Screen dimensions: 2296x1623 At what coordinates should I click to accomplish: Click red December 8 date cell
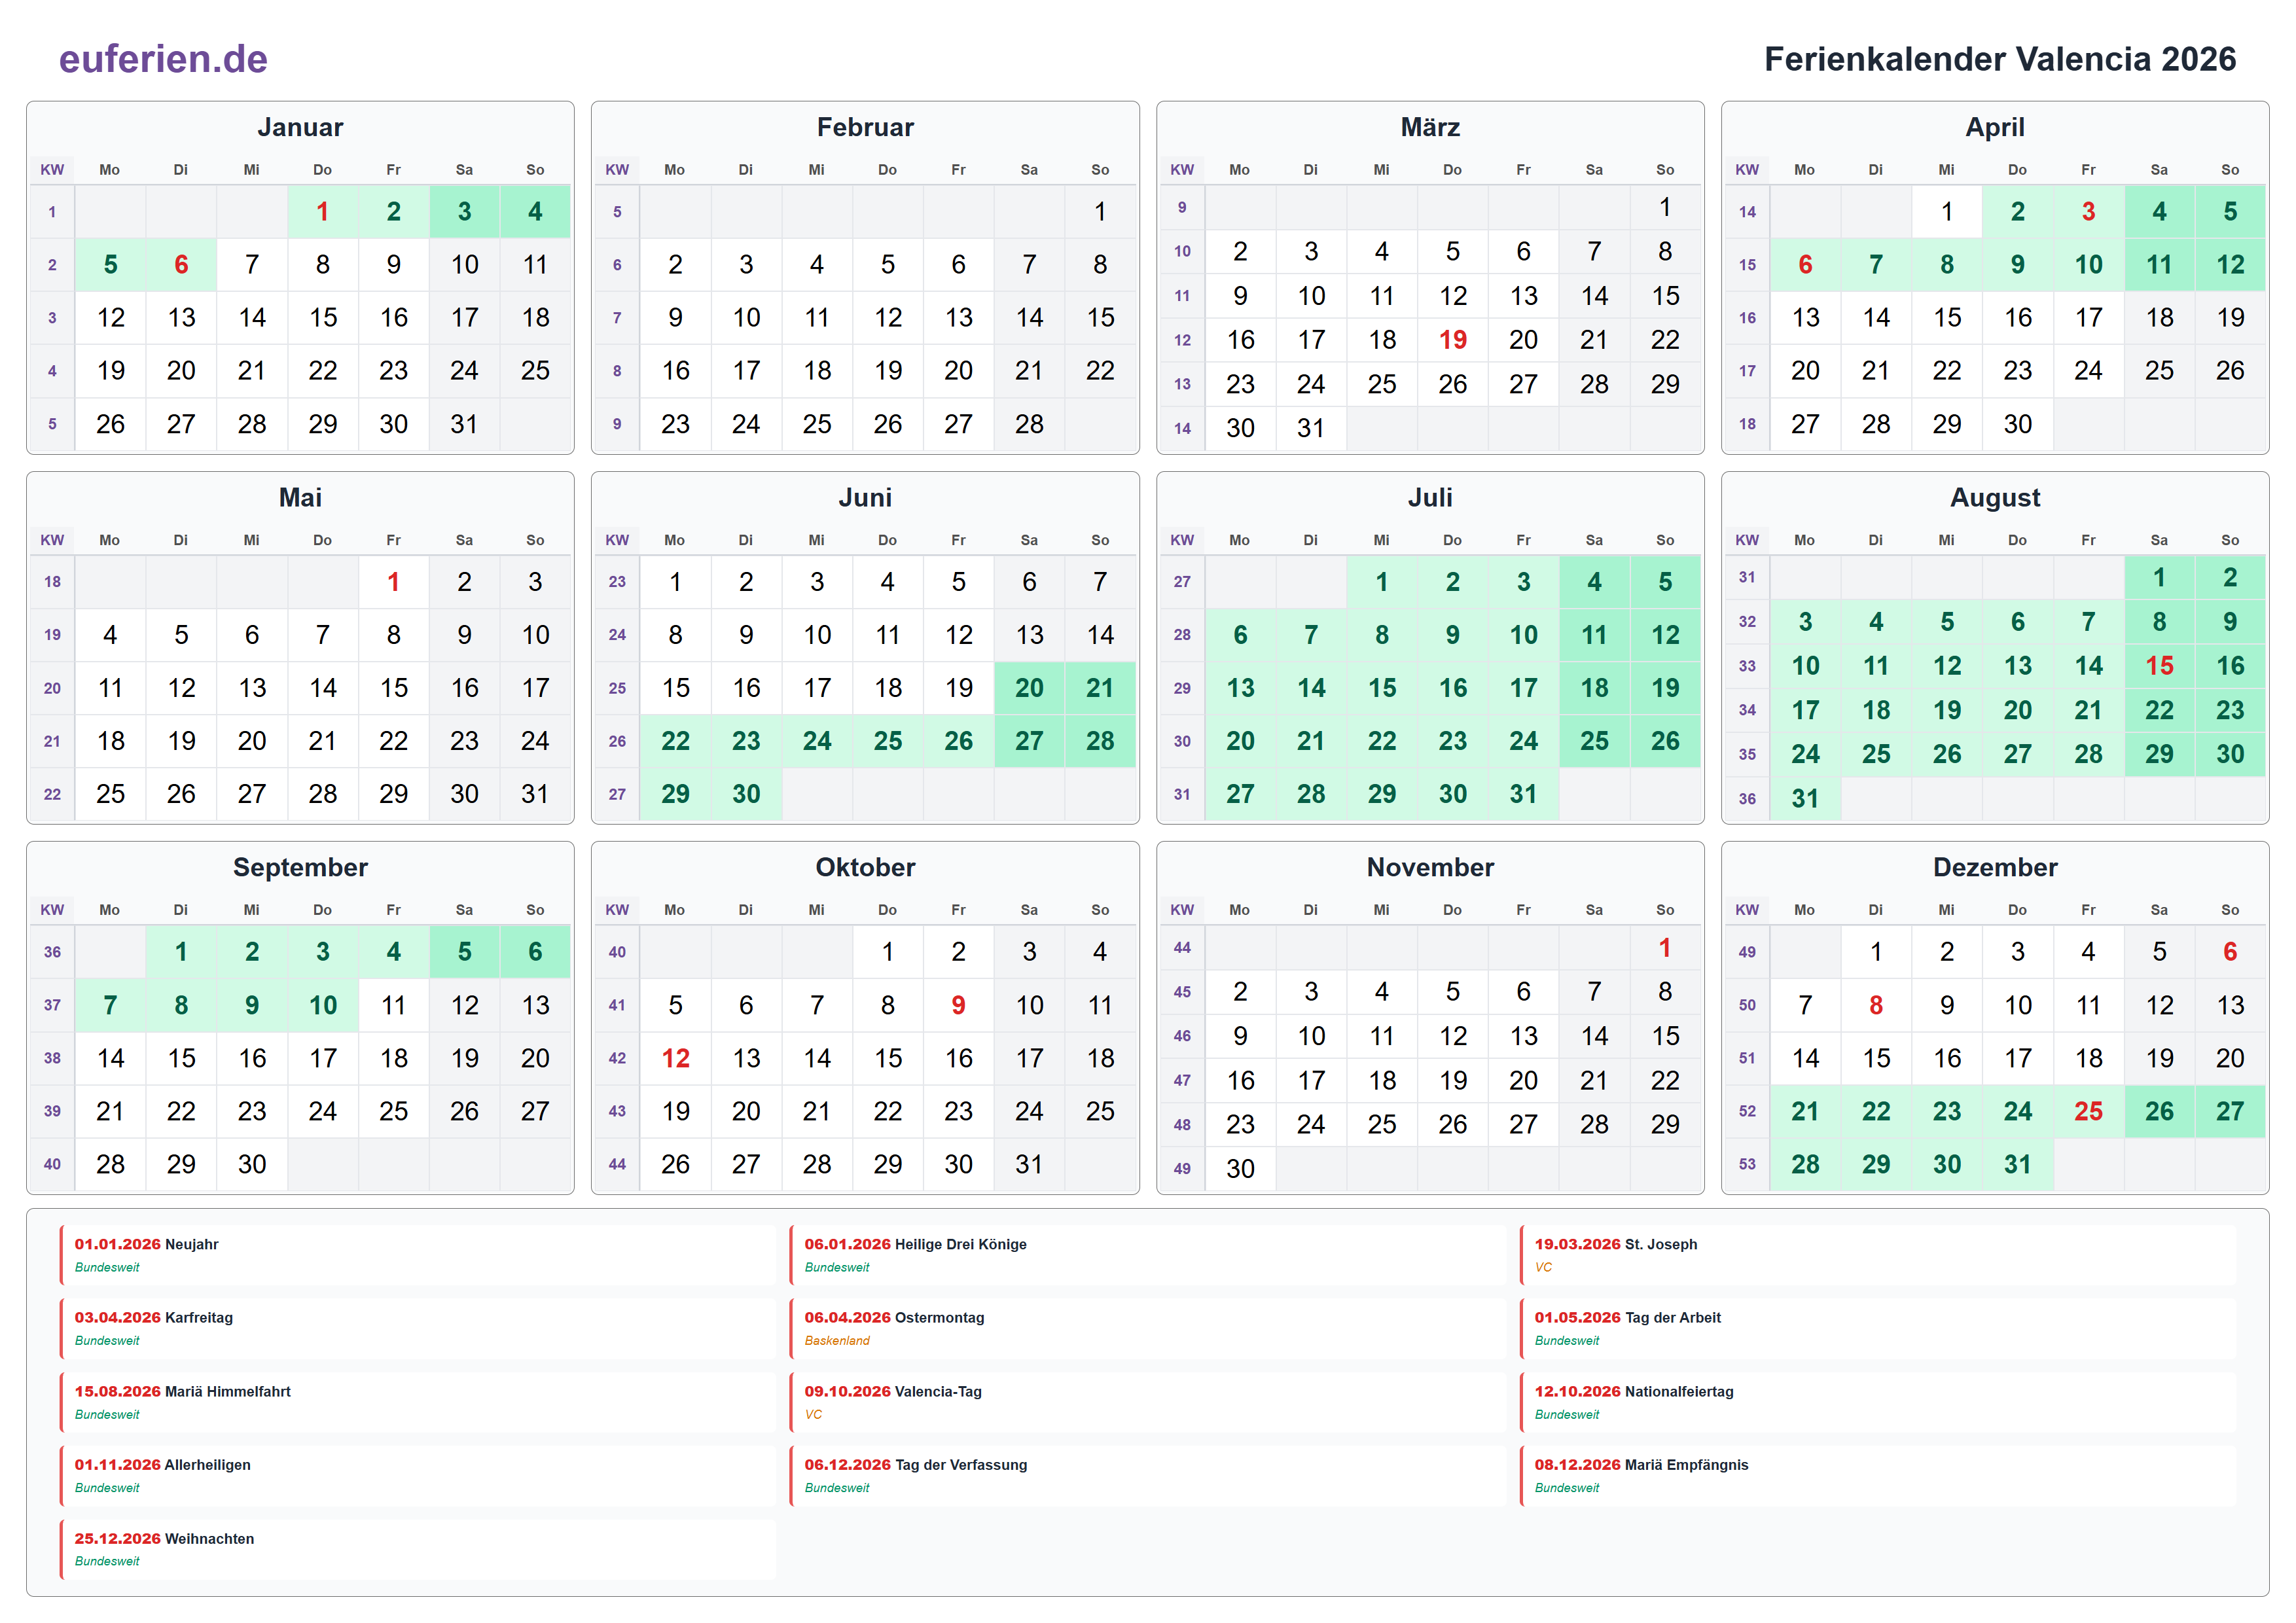click(1876, 1005)
